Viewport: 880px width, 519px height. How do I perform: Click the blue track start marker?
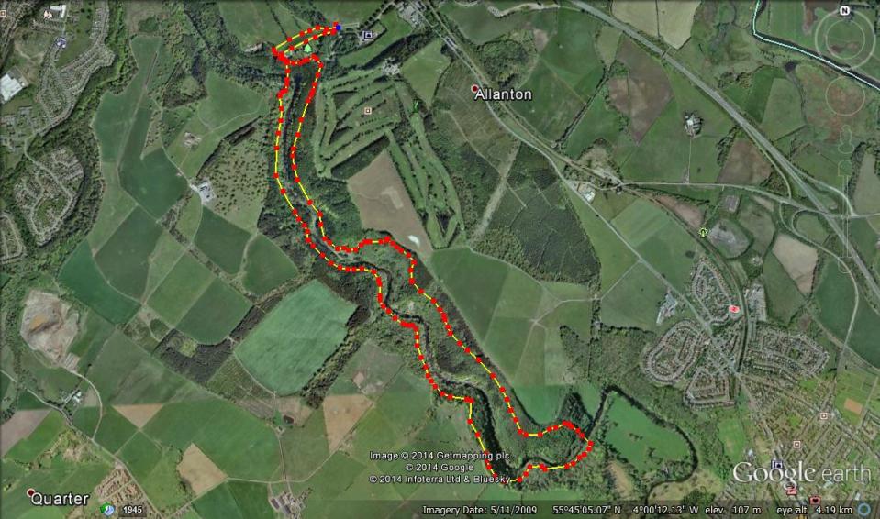click(x=338, y=27)
